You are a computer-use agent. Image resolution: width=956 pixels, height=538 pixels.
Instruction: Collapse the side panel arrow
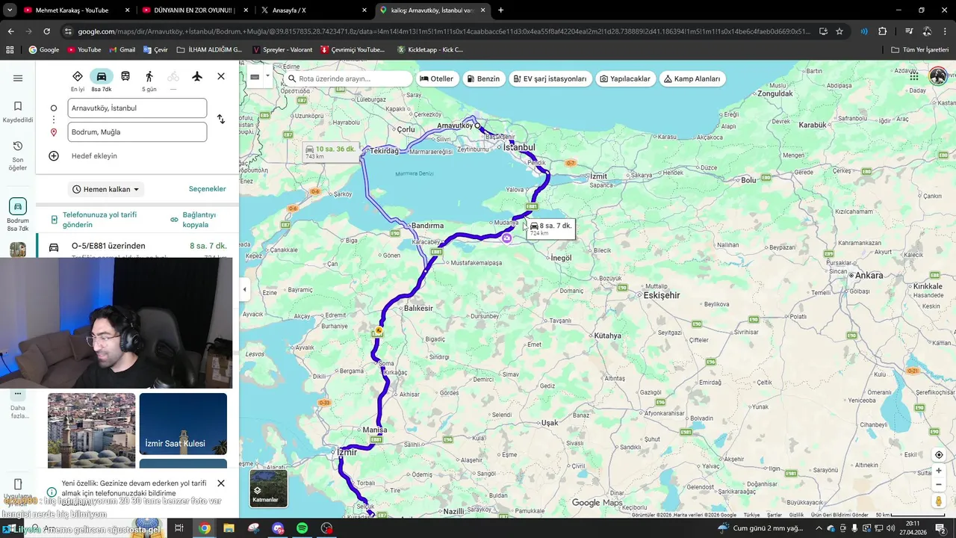coord(244,289)
